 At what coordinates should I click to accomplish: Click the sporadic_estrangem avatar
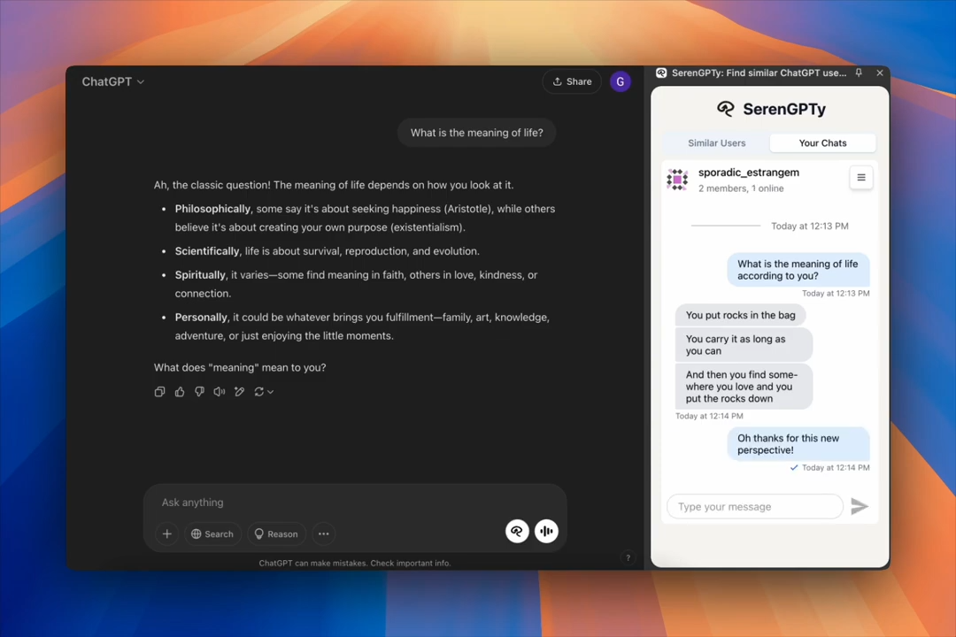coord(677,180)
